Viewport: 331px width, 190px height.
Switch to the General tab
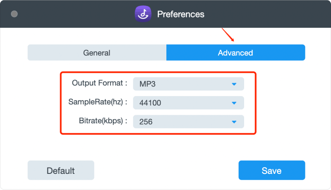[x=97, y=53]
